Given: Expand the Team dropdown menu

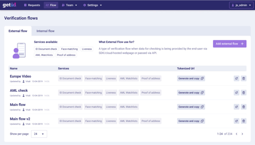Looking at the screenshot, I should (x=69, y=5).
